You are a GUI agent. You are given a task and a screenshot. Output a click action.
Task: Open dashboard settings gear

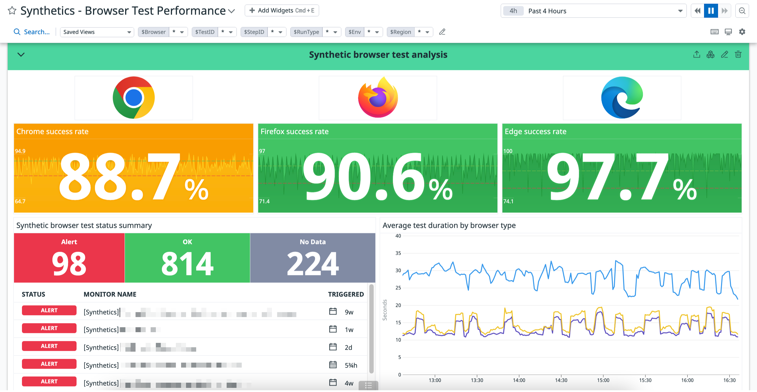point(742,32)
